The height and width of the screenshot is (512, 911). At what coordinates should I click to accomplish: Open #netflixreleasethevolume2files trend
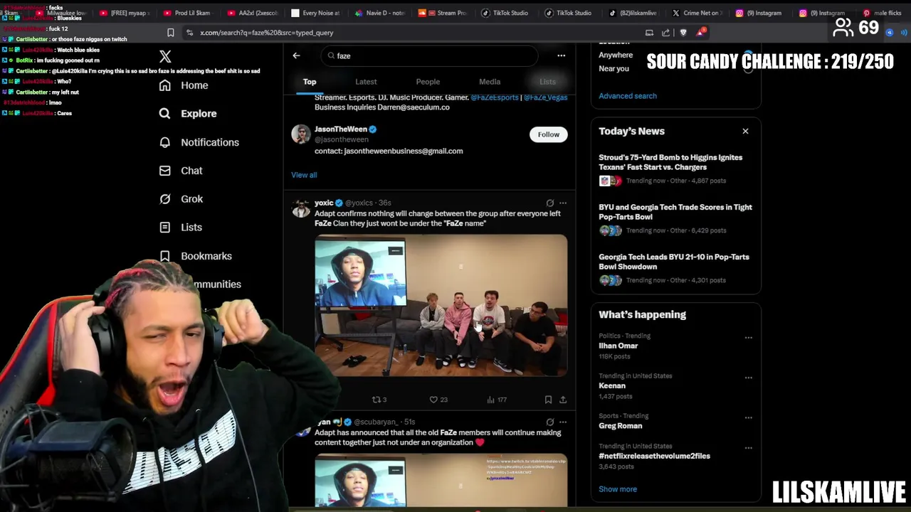(654, 456)
